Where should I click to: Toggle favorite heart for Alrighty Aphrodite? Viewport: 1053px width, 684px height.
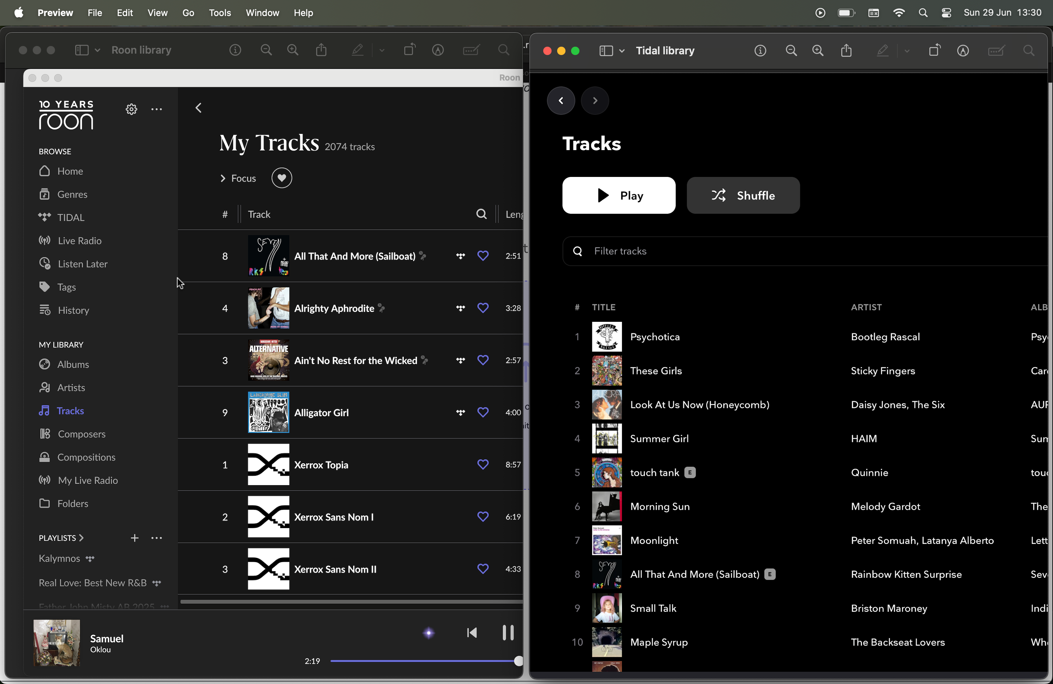(483, 308)
